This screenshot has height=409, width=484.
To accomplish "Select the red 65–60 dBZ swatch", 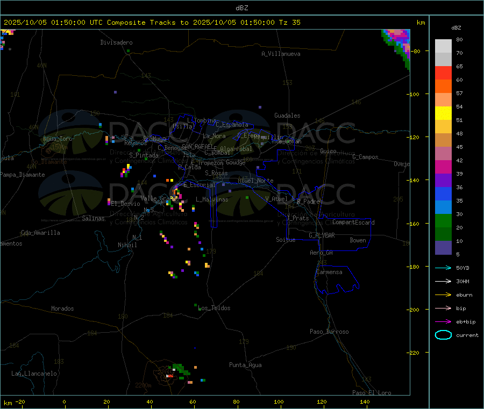I will (x=443, y=73).
